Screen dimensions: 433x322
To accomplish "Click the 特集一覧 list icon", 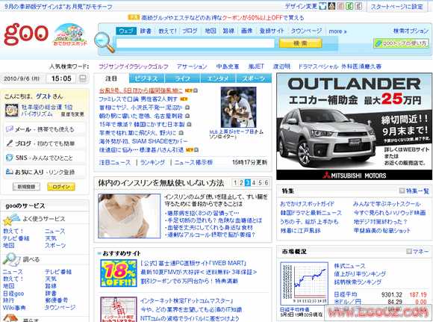I will coord(402,191).
